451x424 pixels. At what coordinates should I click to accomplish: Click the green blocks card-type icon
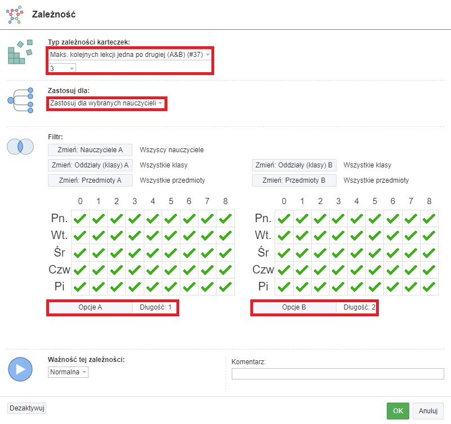[x=20, y=52]
